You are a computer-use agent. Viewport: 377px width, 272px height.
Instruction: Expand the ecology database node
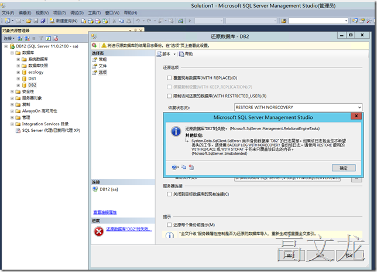18,72
